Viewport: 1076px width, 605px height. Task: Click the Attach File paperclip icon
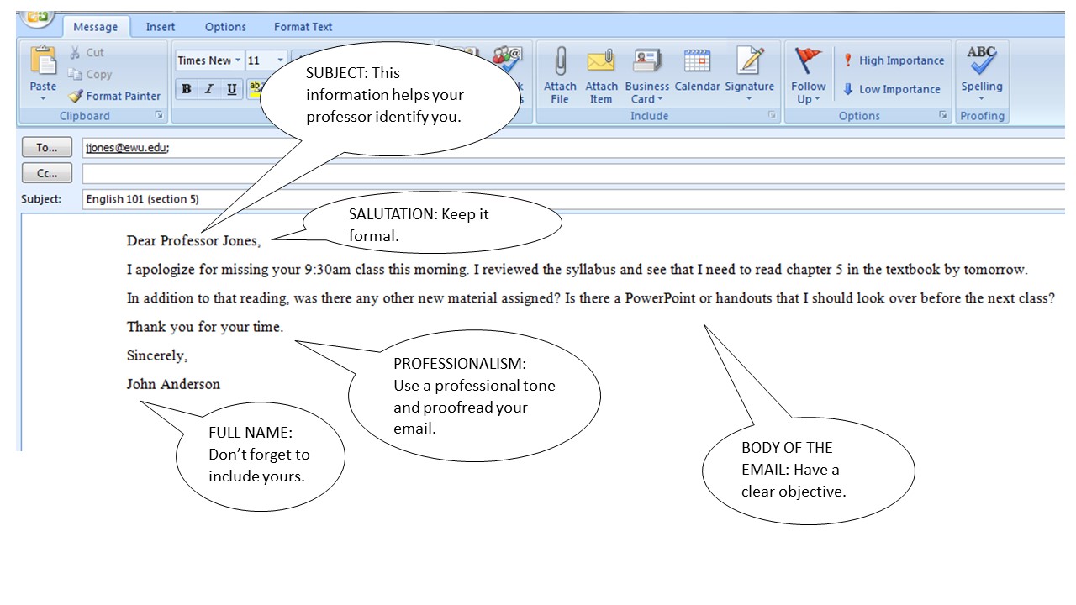tap(560, 62)
